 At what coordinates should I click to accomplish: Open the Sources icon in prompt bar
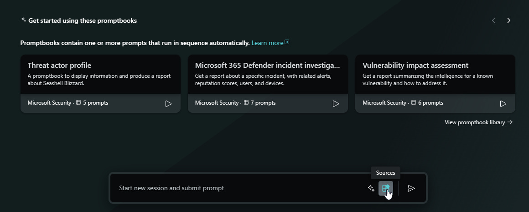[x=386, y=188]
